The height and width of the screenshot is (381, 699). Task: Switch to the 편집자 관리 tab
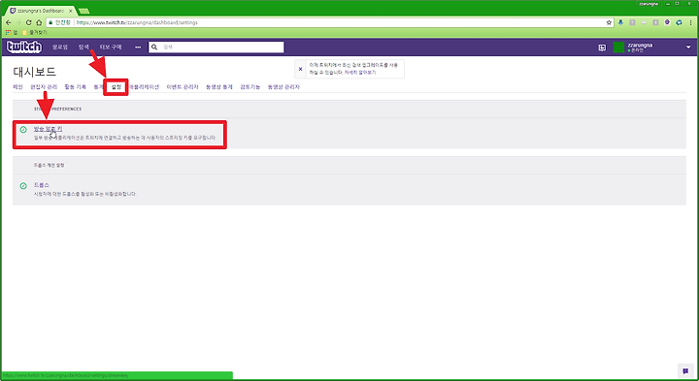[x=44, y=87]
